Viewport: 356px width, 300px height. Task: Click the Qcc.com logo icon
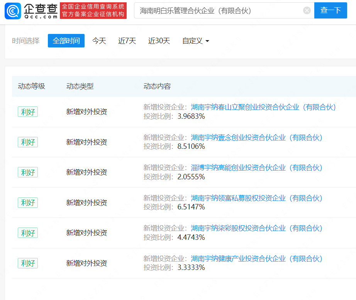point(13,11)
